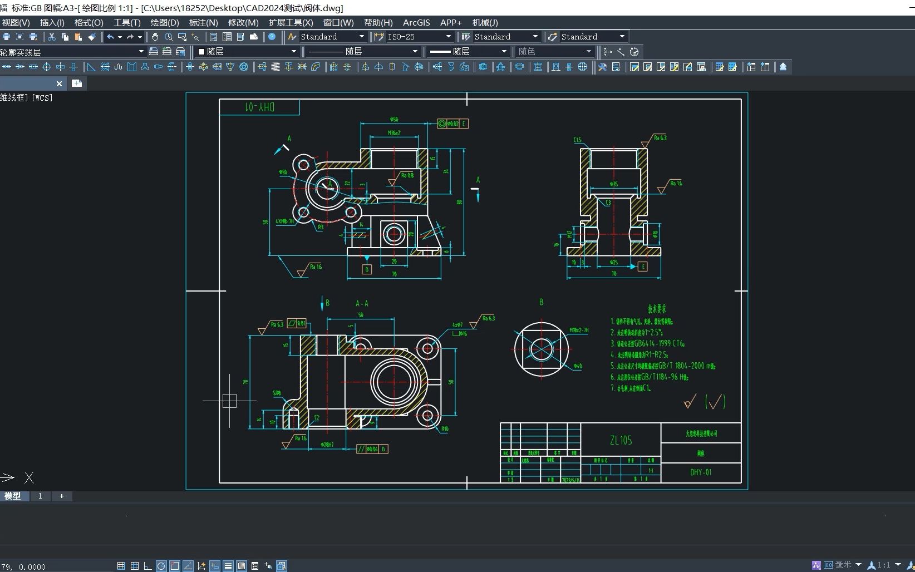Close the current drawing tab
The image size is (915, 572).
tap(59, 83)
